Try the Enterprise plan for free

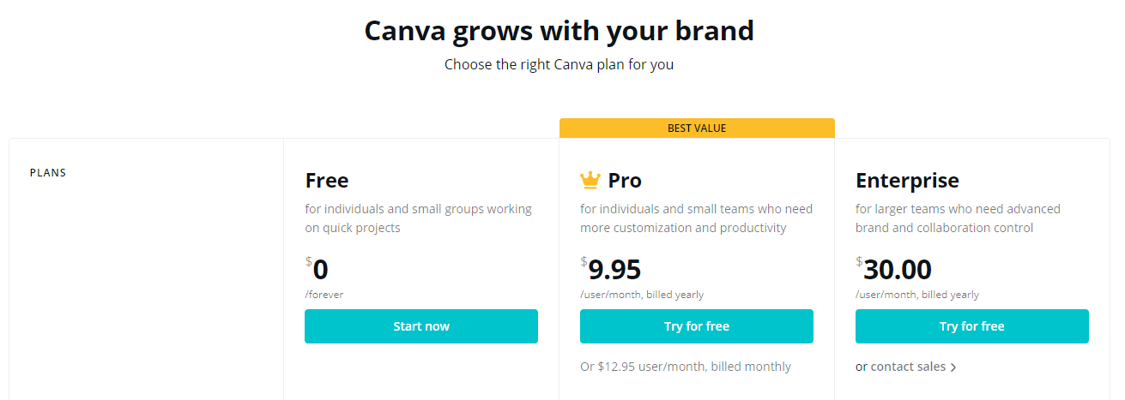(972, 326)
